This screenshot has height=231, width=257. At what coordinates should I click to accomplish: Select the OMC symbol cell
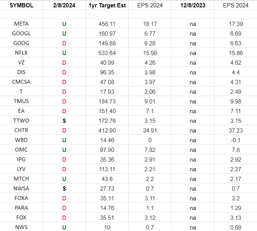tap(21, 150)
